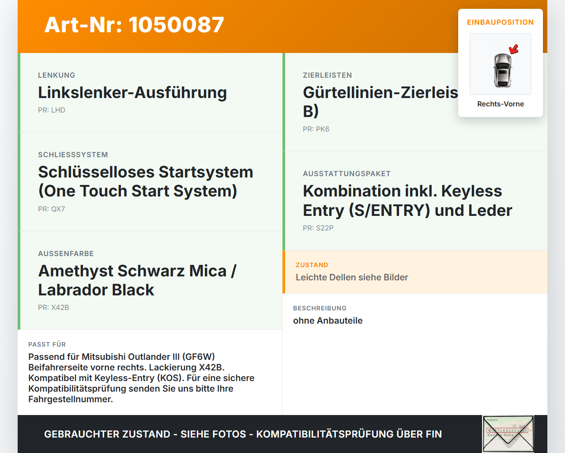Click the EINBAUPOSITION label
The height and width of the screenshot is (453, 565).
click(501, 22)
